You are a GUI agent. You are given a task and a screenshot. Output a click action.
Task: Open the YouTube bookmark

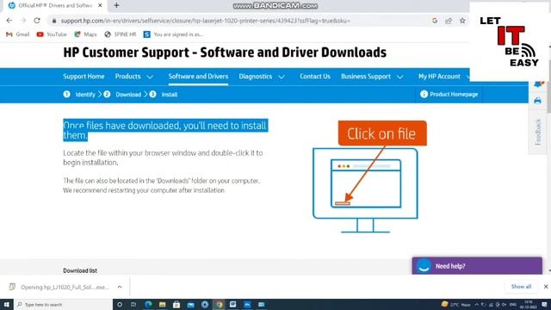point(52,34)
